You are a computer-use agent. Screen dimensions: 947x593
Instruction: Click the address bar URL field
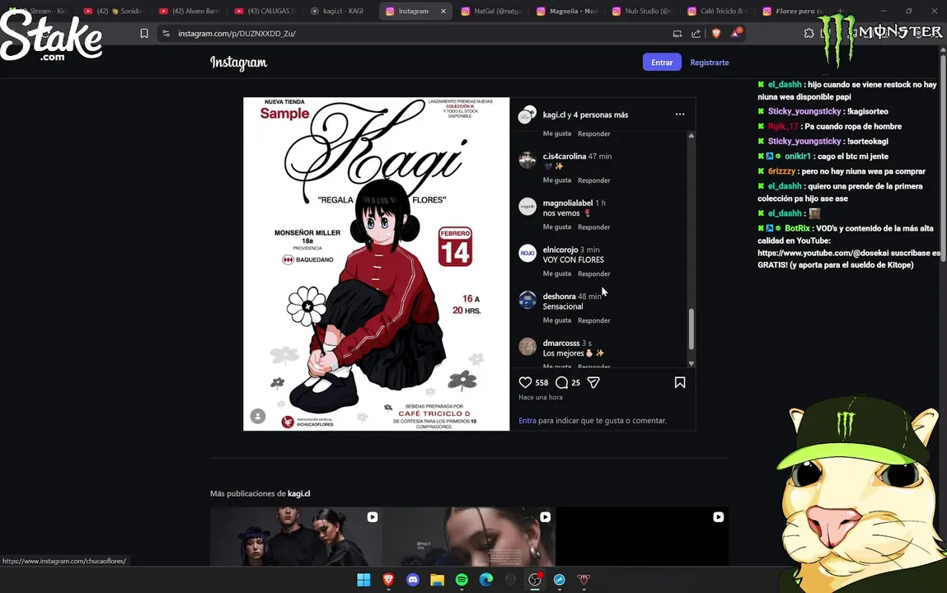pos(417,34)
